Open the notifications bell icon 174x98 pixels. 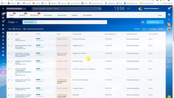point(169,14)
